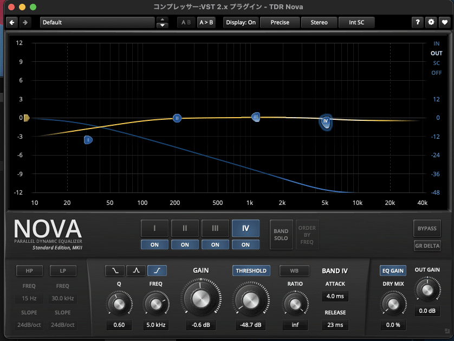
Task: Select previous preset with up arrow
Action: coord(163,20)
